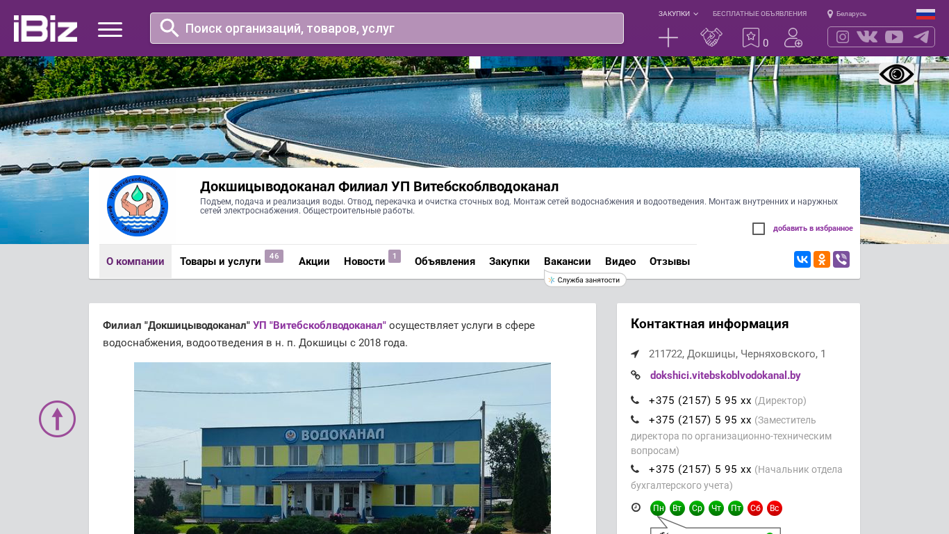Click the Пн weekday indicator

658,508
